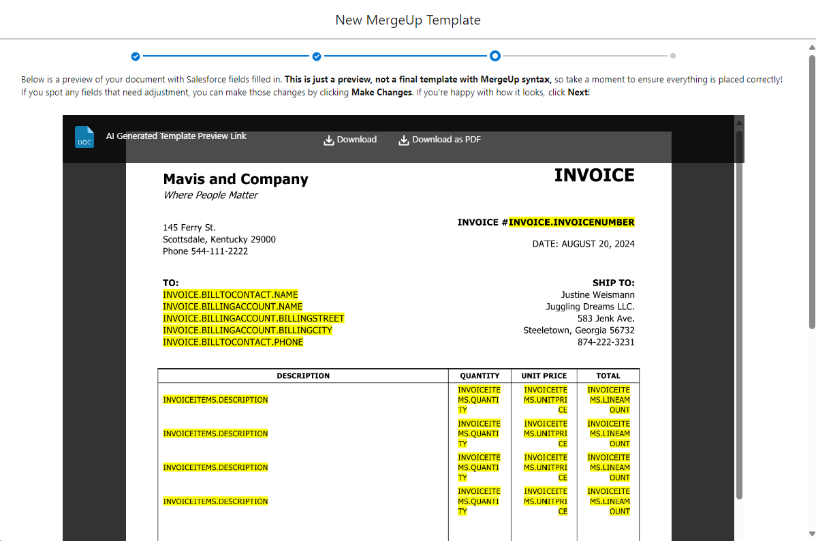Click the first completed step checkmark
Viewport: 816px width, 541px height.
point(136,57)
